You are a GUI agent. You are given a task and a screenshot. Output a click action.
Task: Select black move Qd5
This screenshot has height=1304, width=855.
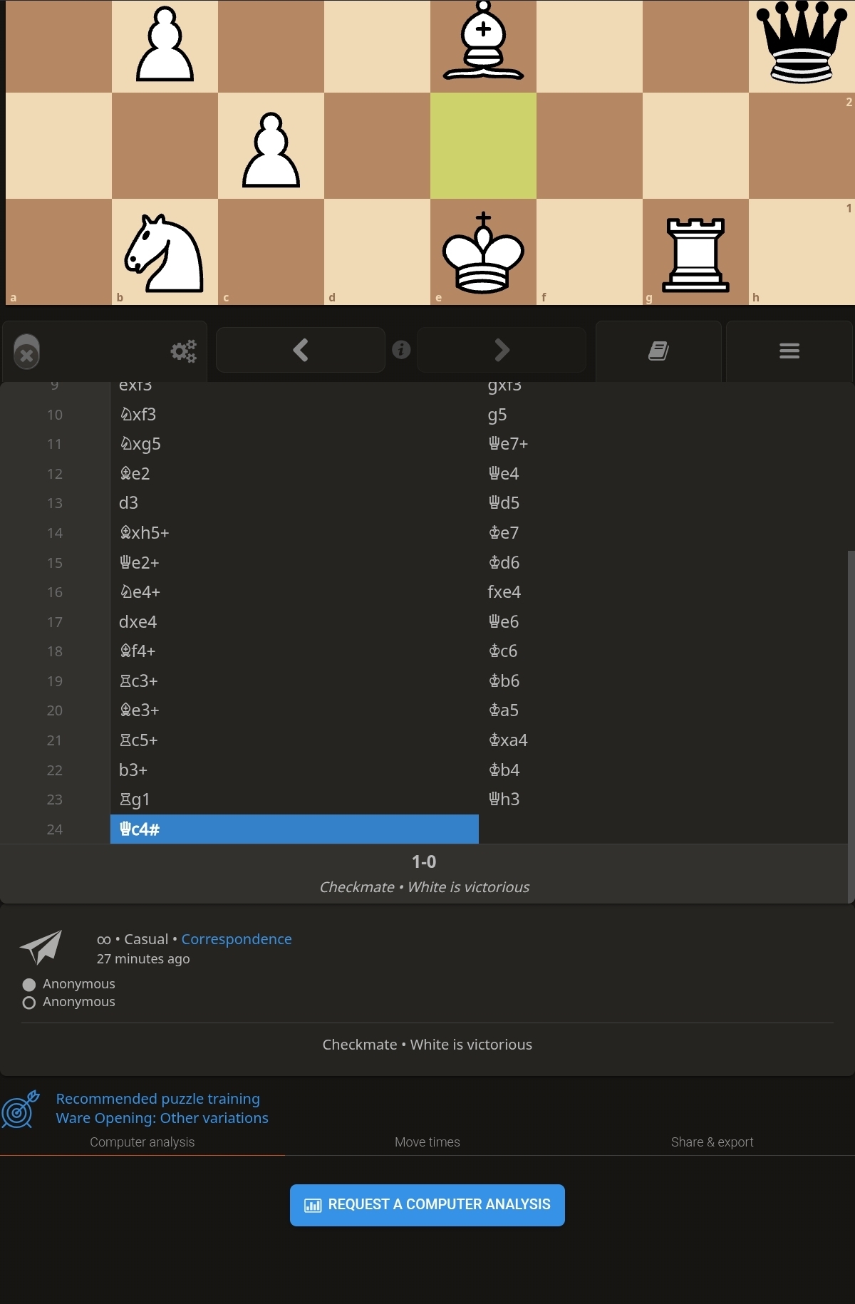pyautogui.click(x=663, y=503)
